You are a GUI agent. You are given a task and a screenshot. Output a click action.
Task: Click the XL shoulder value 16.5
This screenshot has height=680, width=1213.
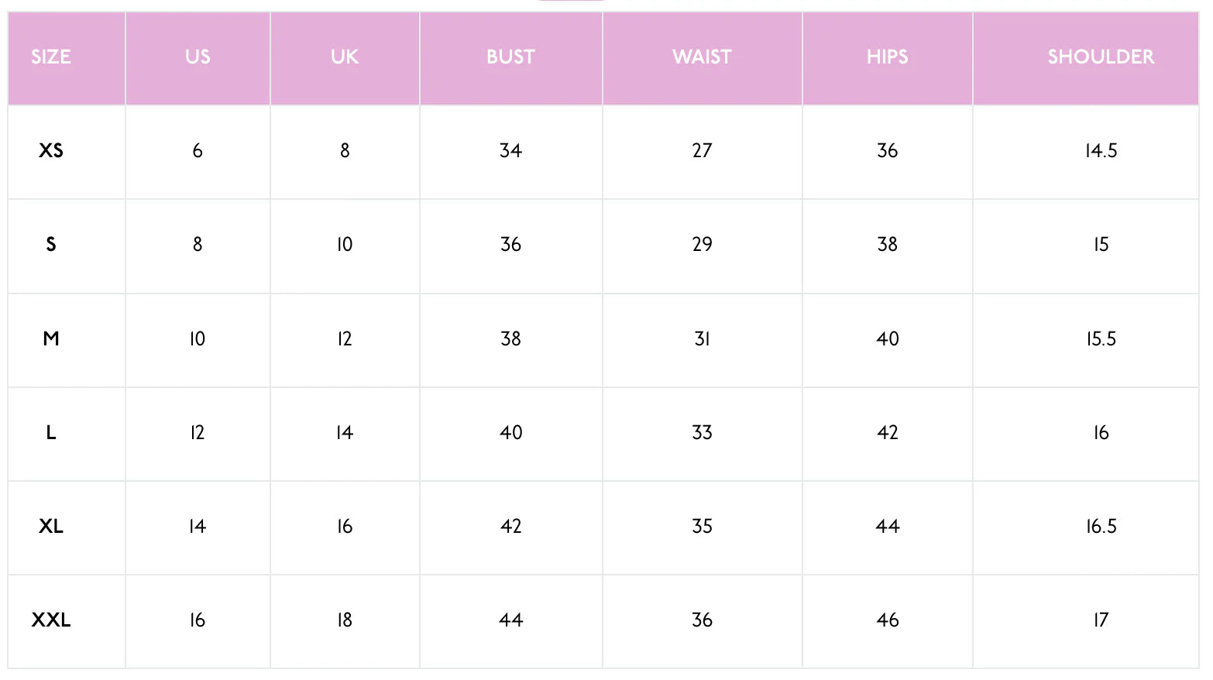1101,527
